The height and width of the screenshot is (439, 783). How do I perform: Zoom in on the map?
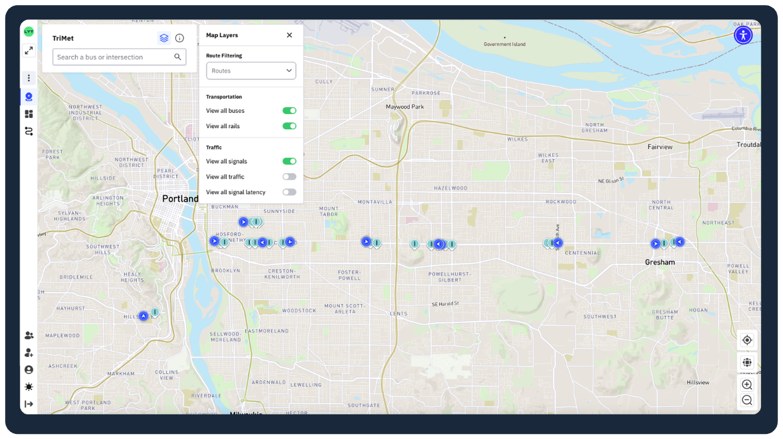tap(747, 385)
